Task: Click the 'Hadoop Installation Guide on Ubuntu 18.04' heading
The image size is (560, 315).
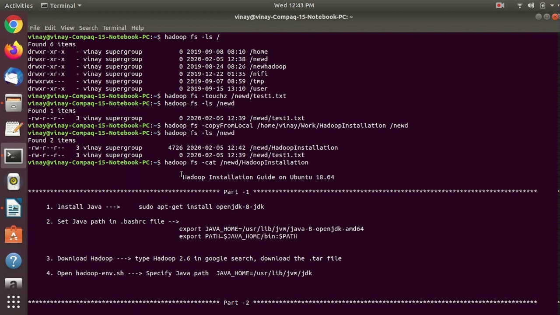Action: [259, 177]
